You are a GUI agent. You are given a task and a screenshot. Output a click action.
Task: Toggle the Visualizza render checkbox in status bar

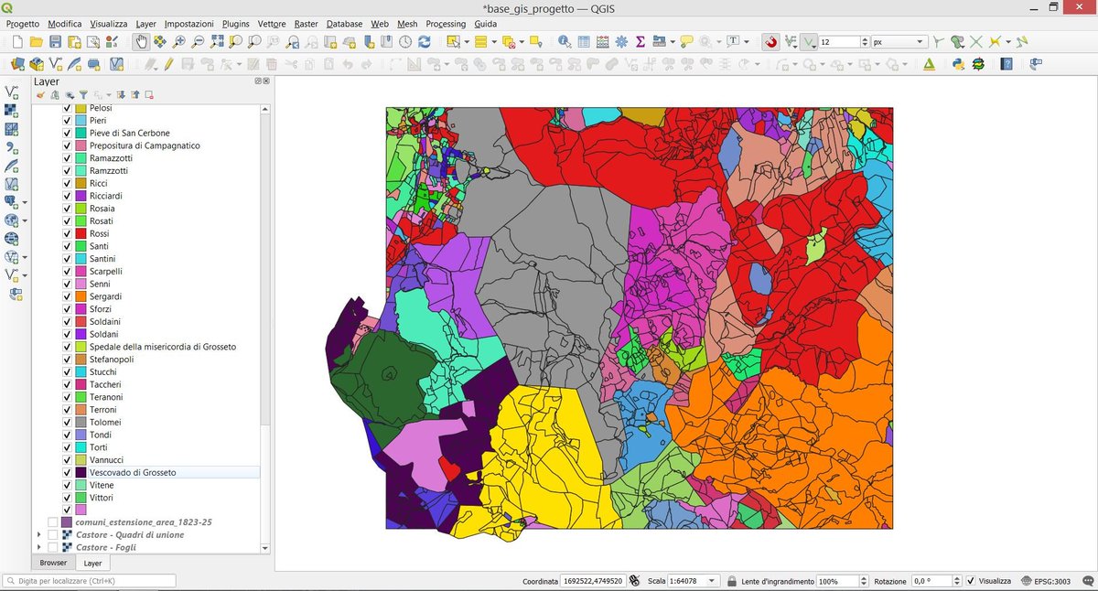point(971,581)
